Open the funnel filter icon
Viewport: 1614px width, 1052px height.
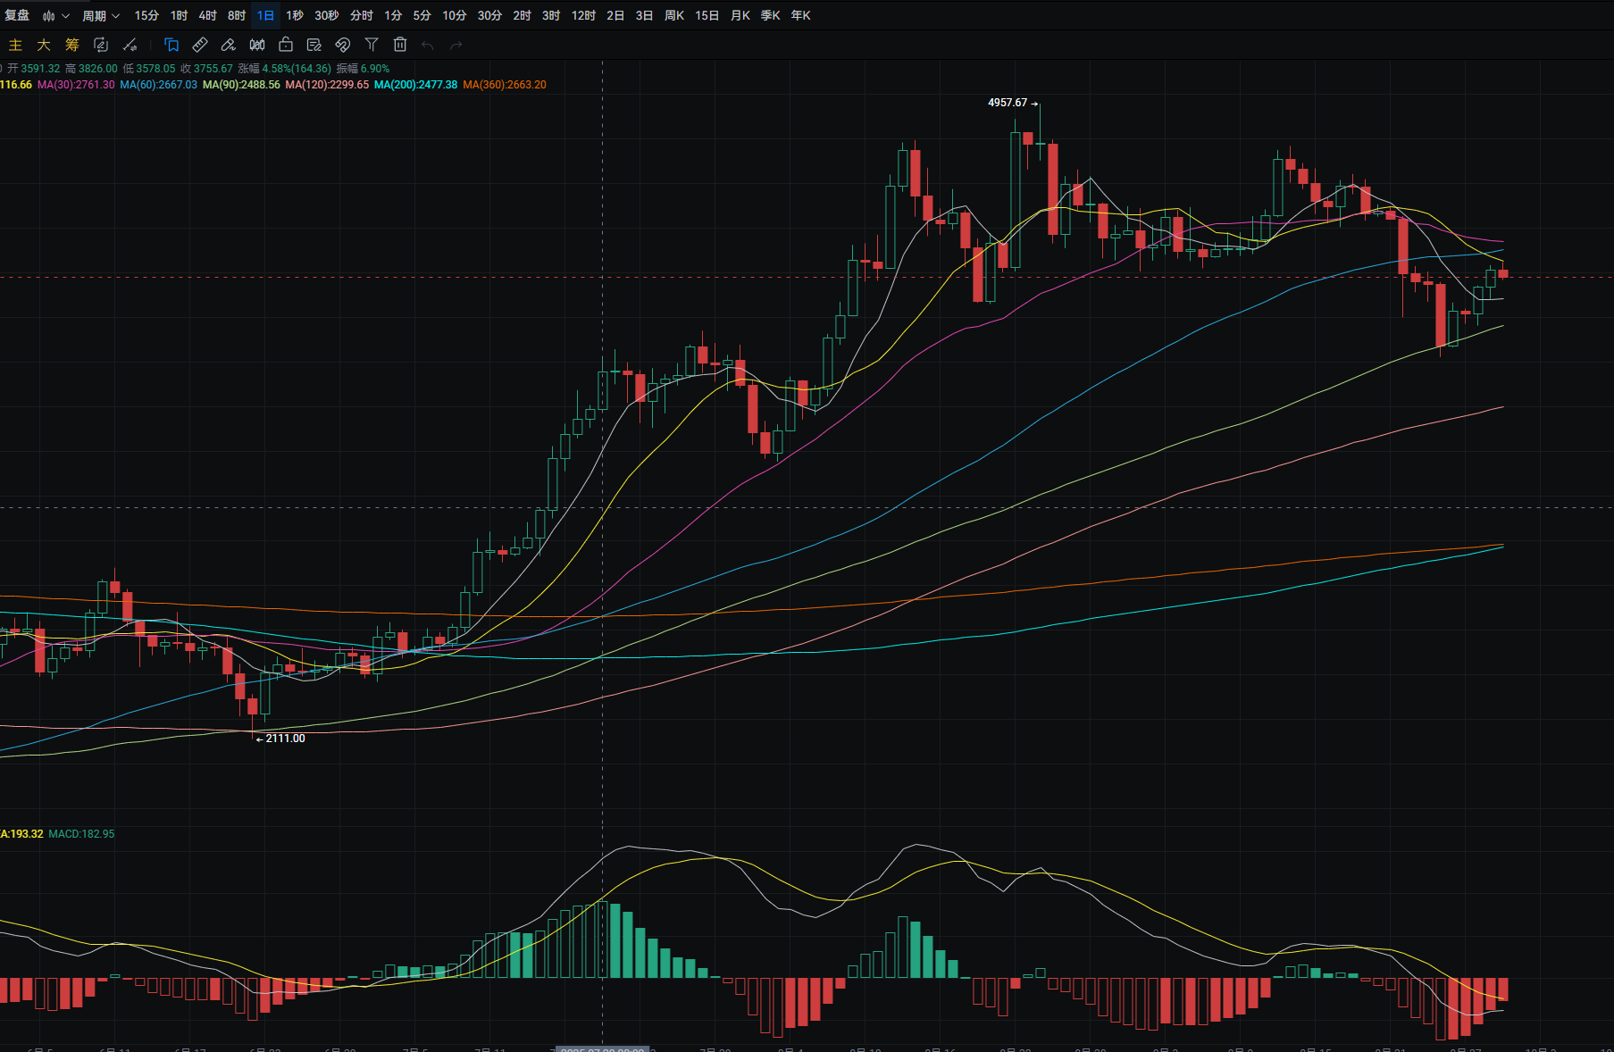[372, 45]
